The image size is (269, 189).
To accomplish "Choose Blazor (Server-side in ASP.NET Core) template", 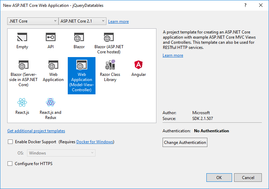I will tap(23, 73).
